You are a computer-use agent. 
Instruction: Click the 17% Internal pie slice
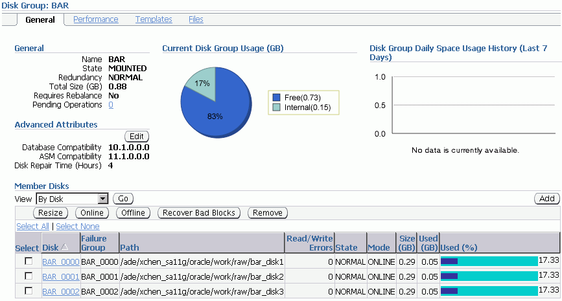click(204, 83)
